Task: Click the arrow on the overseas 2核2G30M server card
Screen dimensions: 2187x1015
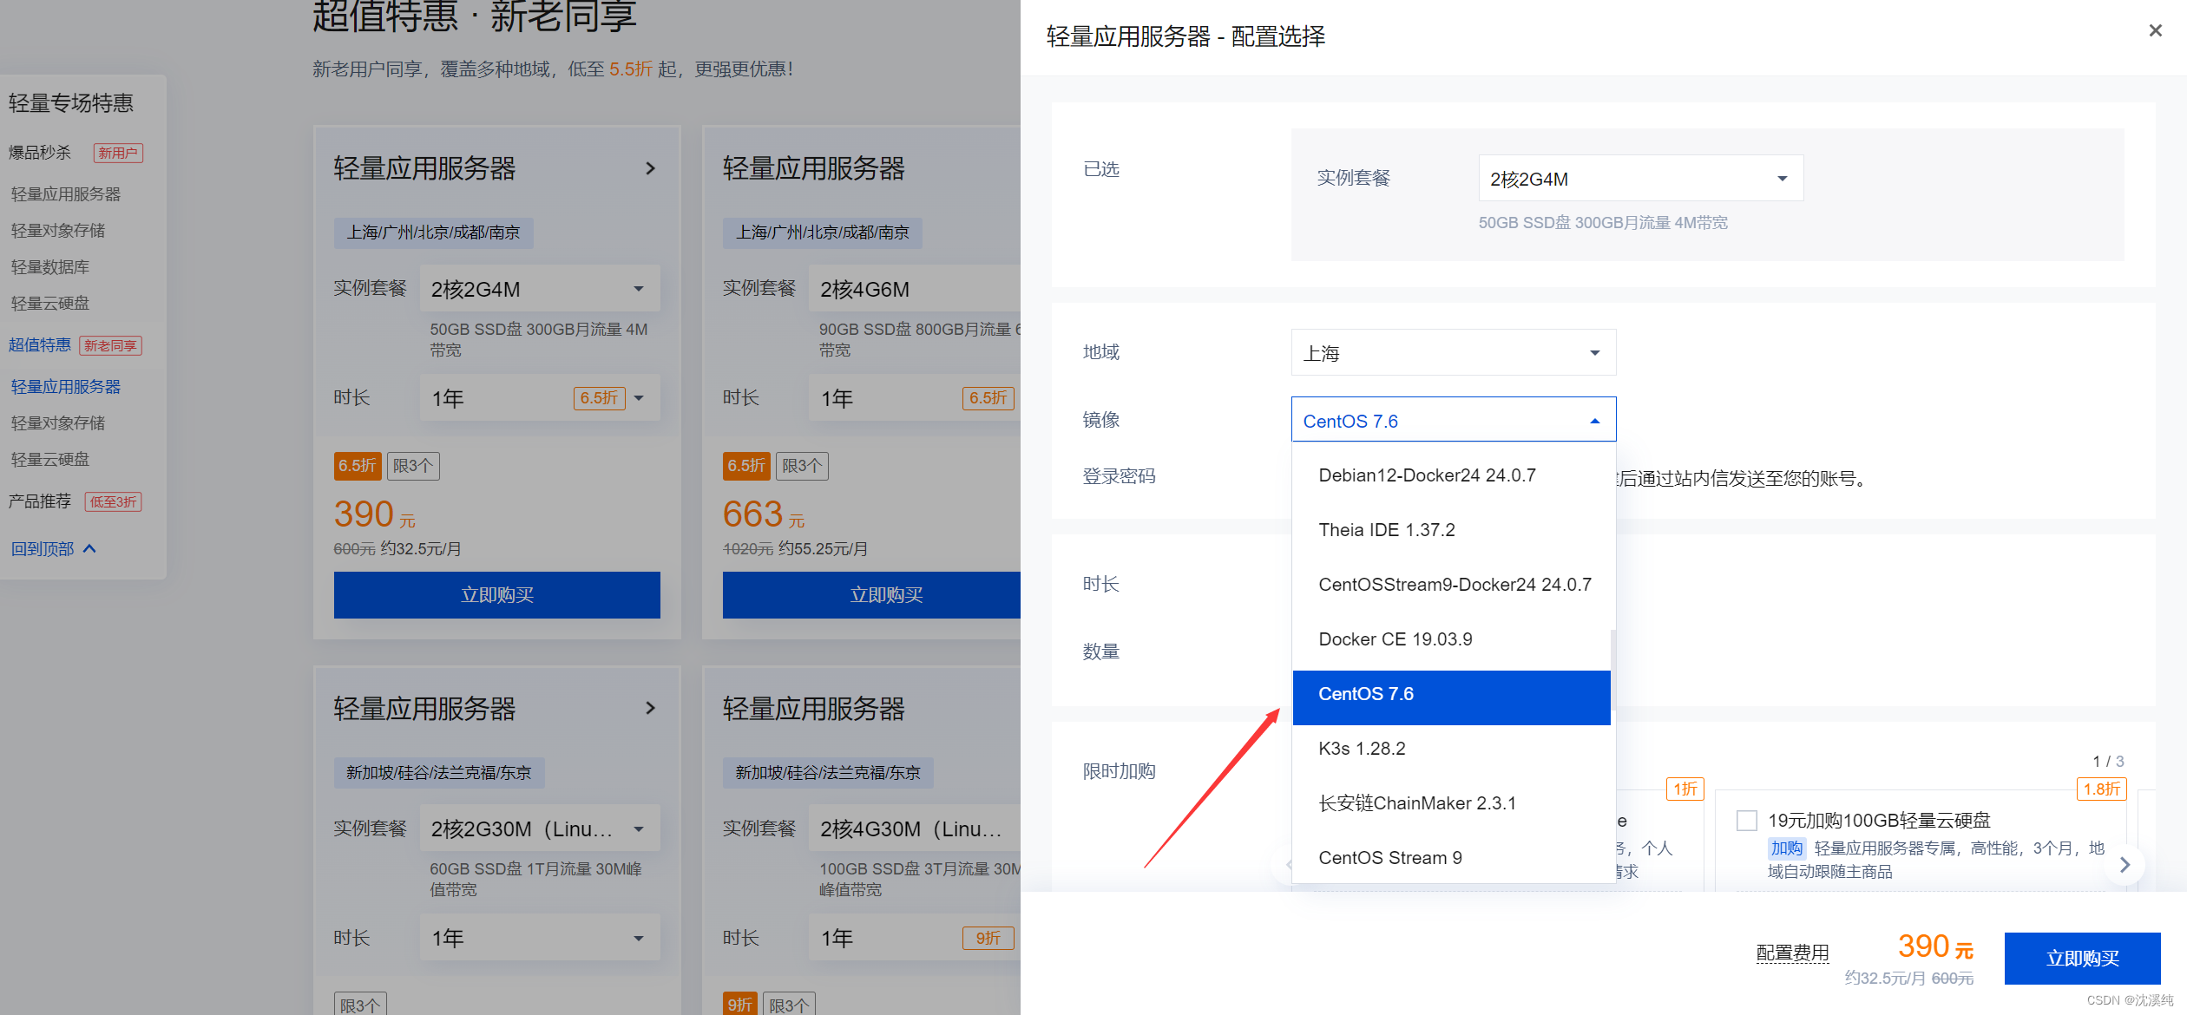Action: tap(650, 708)
